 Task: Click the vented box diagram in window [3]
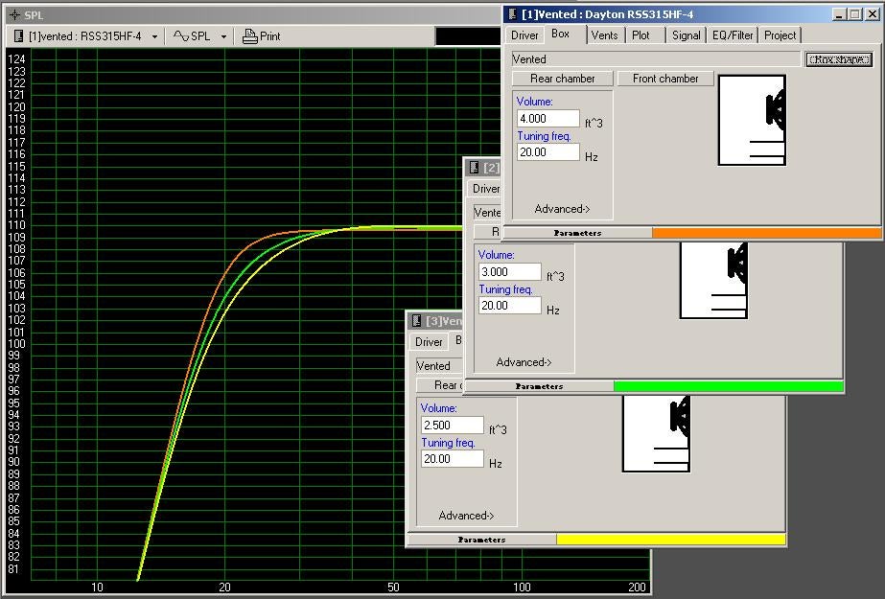click(656, 434)
